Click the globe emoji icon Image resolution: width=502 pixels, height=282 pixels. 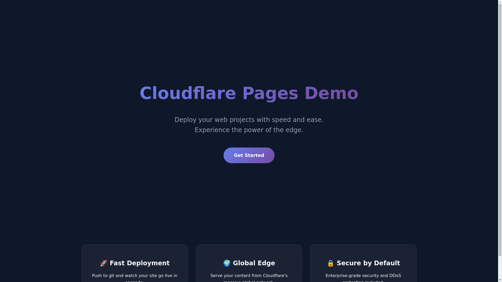point(227,263)
